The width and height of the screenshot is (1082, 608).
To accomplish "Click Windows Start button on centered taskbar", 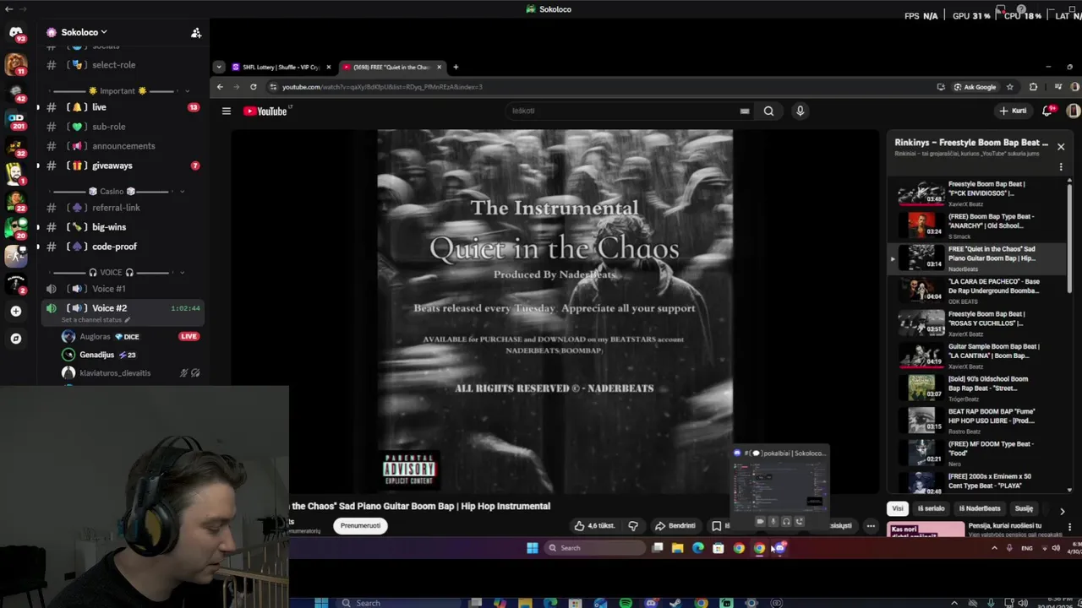I will tap(533, 548).
